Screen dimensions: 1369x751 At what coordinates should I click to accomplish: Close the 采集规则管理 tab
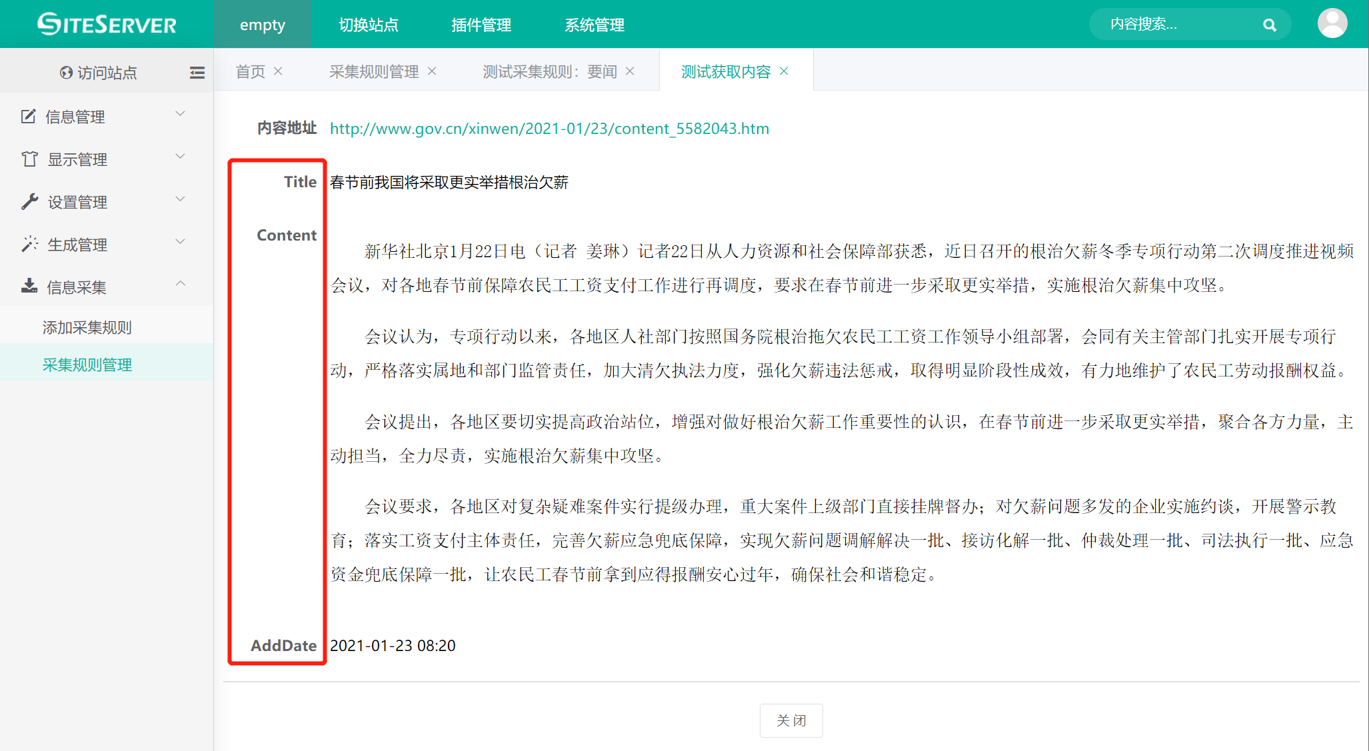pyautogui.click(x=432, y=71)
